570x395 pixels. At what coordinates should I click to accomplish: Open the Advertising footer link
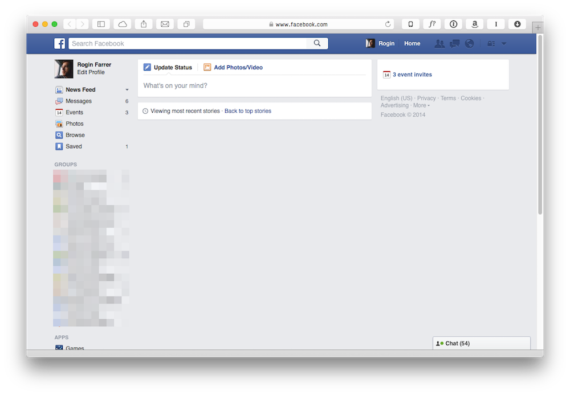tap(394, 105)
